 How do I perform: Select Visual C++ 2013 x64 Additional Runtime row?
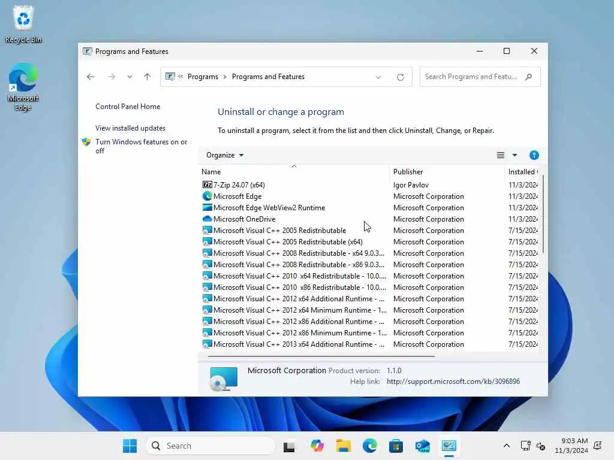click(370, 344)
